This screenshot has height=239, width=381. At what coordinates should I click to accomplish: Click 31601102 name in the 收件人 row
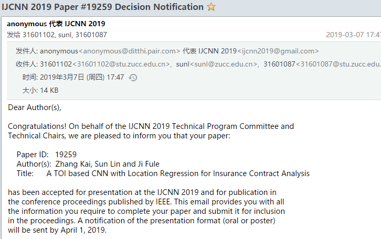click(x=56, y=64)
